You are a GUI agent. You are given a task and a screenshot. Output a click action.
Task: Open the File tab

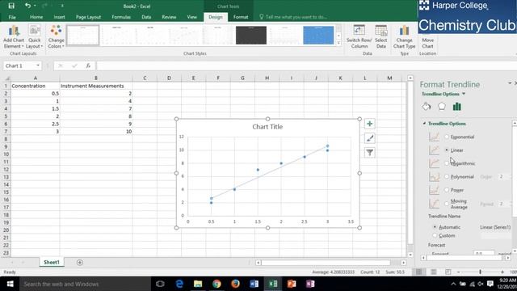[12, 17]
